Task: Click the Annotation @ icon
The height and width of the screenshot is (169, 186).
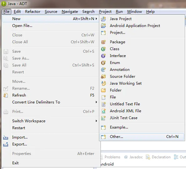Action: pos(103,70)
